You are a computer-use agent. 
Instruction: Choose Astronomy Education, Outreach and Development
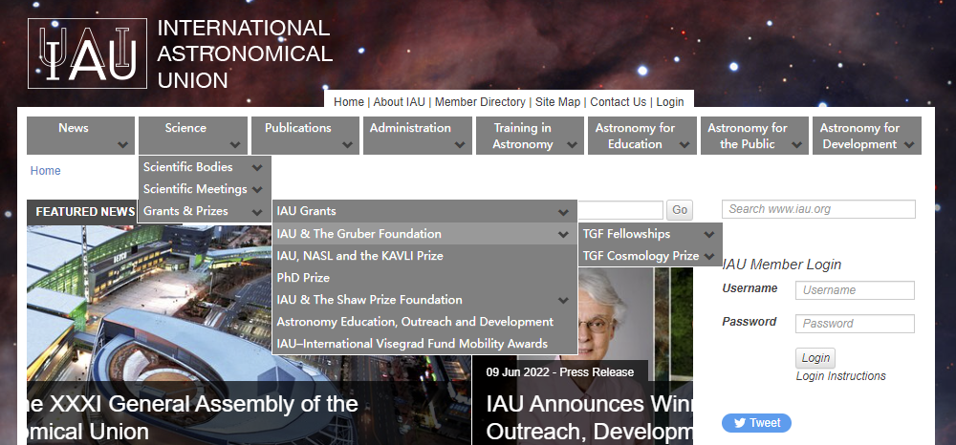coord(424,321)
